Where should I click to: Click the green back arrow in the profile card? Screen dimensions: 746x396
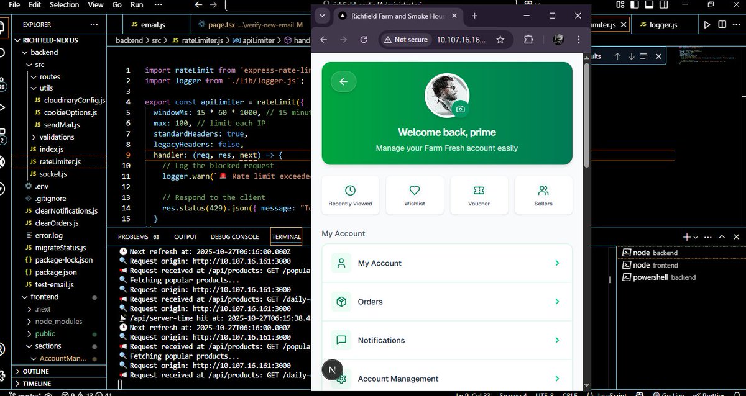click(x=344, y=81)
